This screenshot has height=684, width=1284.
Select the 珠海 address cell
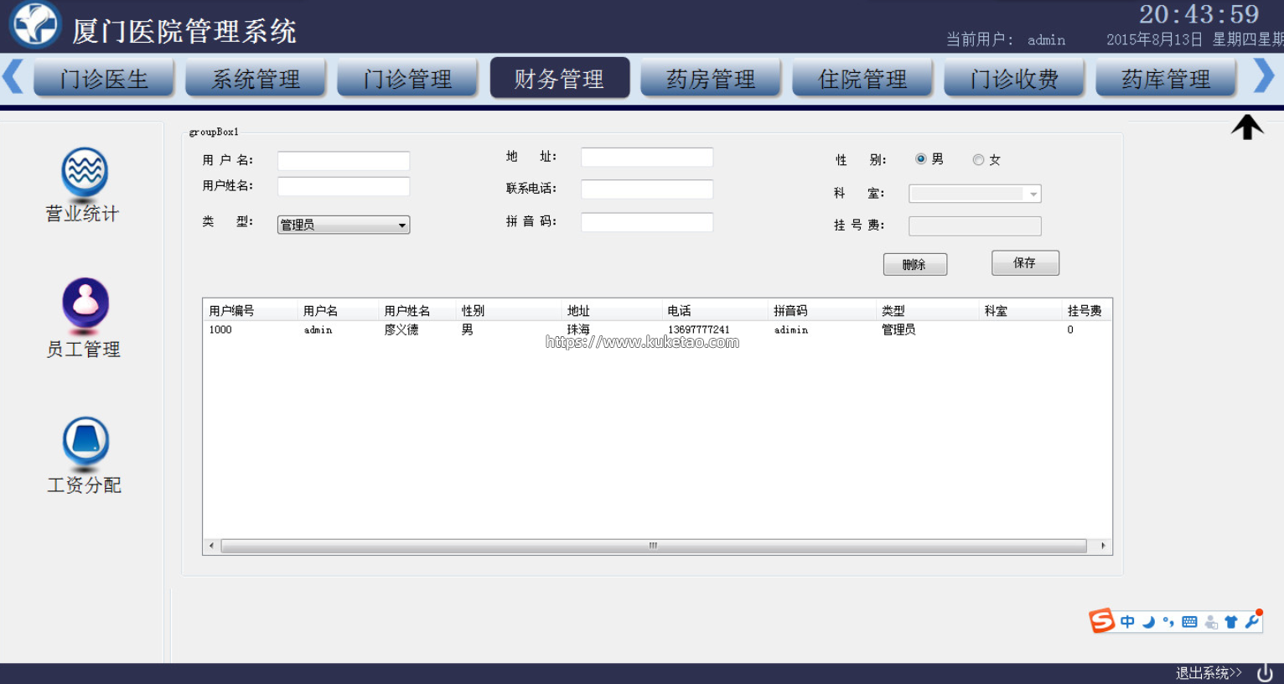[x=578, y=330]
